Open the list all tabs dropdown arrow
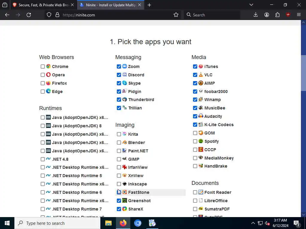306x229 pixels. point(251,5)
